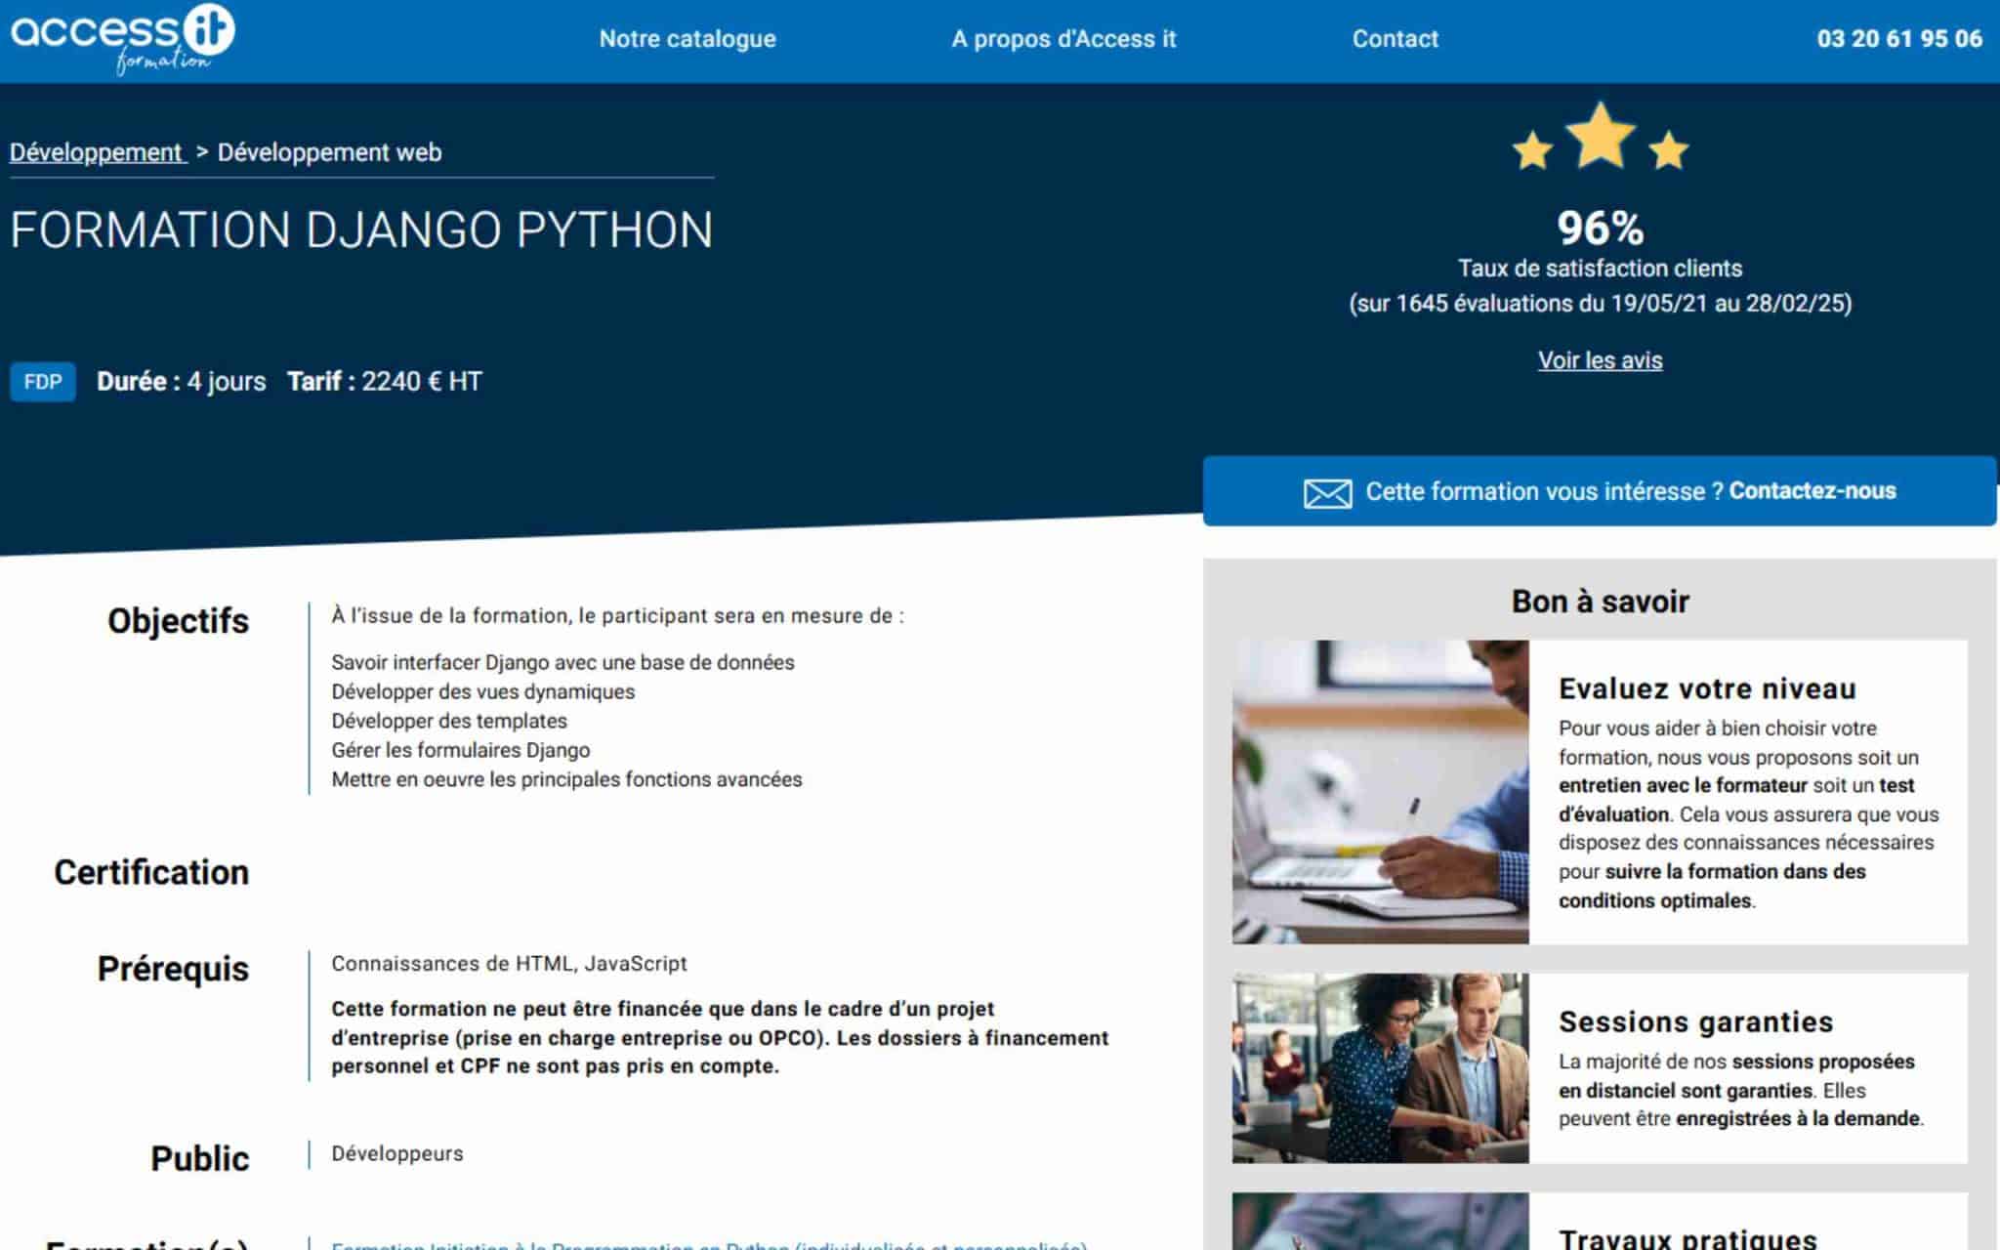Click the Taux de satisfaction clients text
This screenshot has width=2000, height=1250.
pyautogui.click(x=1600, y=269)
